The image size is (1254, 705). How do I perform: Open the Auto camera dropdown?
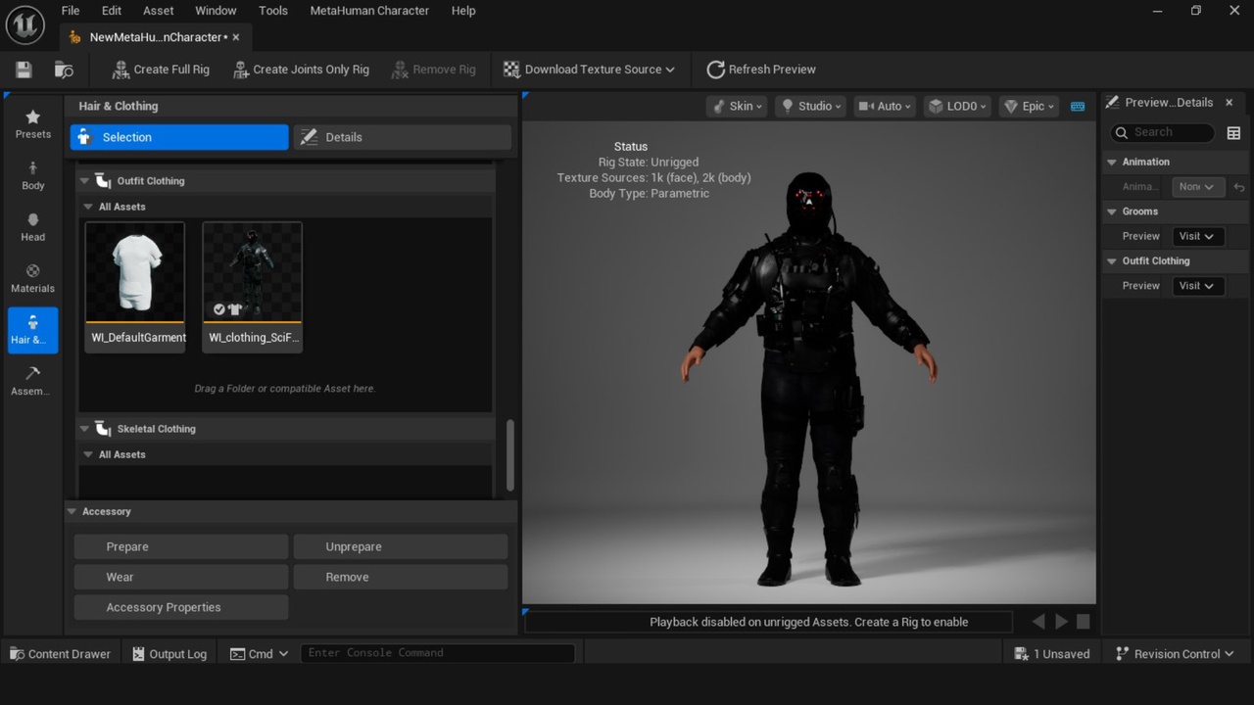click(x=885, y=106)
